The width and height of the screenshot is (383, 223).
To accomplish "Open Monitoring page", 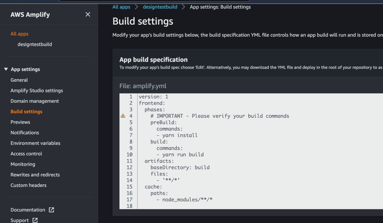I will pyautogui.click(x=23, y=164).
